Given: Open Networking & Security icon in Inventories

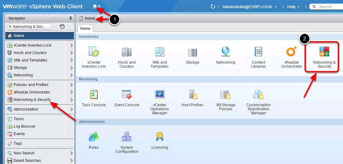Looking at the screenshot, I should [x=324, y=52].
